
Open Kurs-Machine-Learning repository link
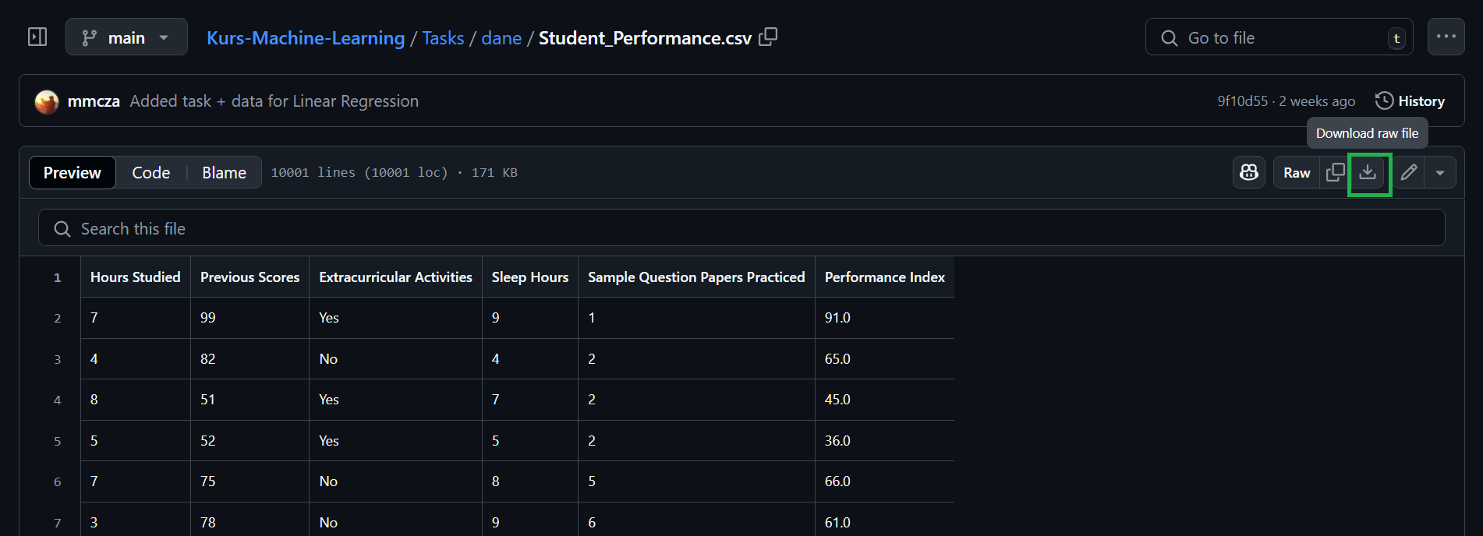306,38
